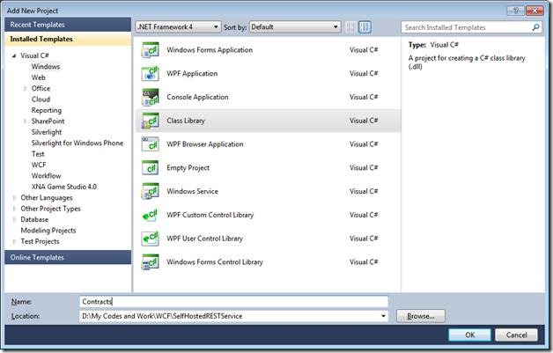Select the WCF category in the tree
Viewport: 553px width, 353px height.
(39, 165)
